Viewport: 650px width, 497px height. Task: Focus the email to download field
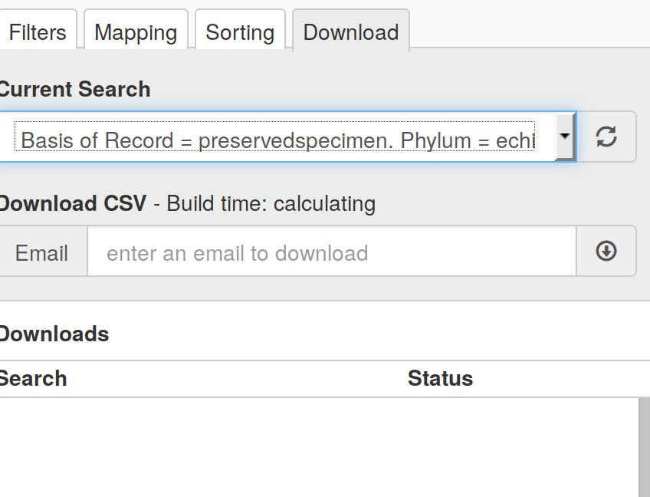pos(332,251)
